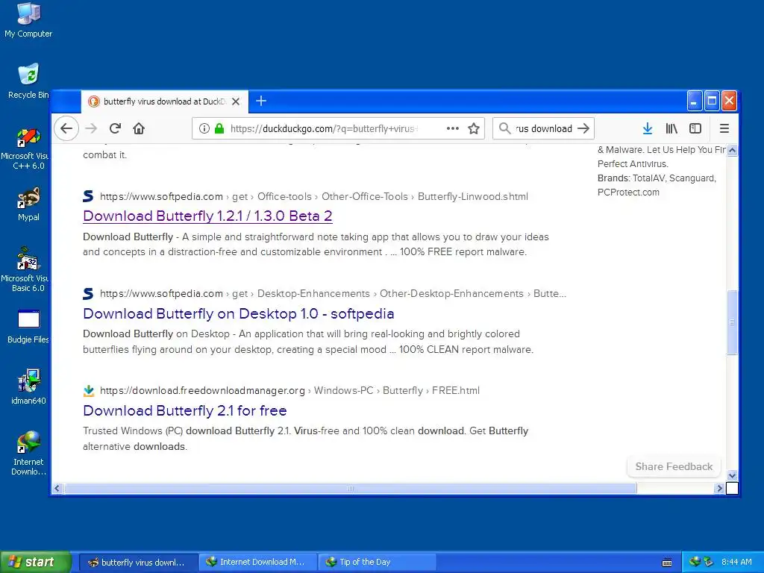Click the DuckDuckGo address bar URL
This screenshot has width=764, height=573.
pyautogui.click(x=324, y=128)
